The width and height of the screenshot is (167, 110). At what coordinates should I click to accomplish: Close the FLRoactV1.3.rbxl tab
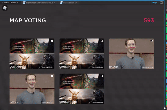[x=18, y=3]
